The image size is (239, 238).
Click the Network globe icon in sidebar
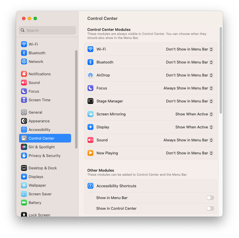click(x=24, y=62)
